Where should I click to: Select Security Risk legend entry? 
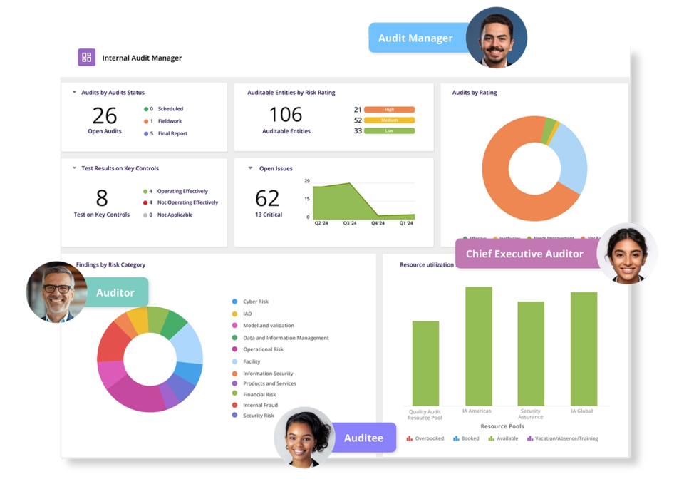tap(253, 416)
